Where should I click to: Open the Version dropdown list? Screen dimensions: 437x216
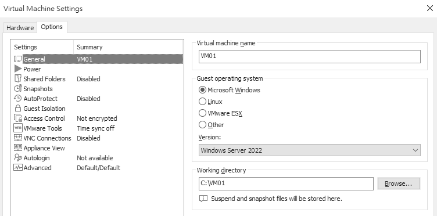(310, 150)
